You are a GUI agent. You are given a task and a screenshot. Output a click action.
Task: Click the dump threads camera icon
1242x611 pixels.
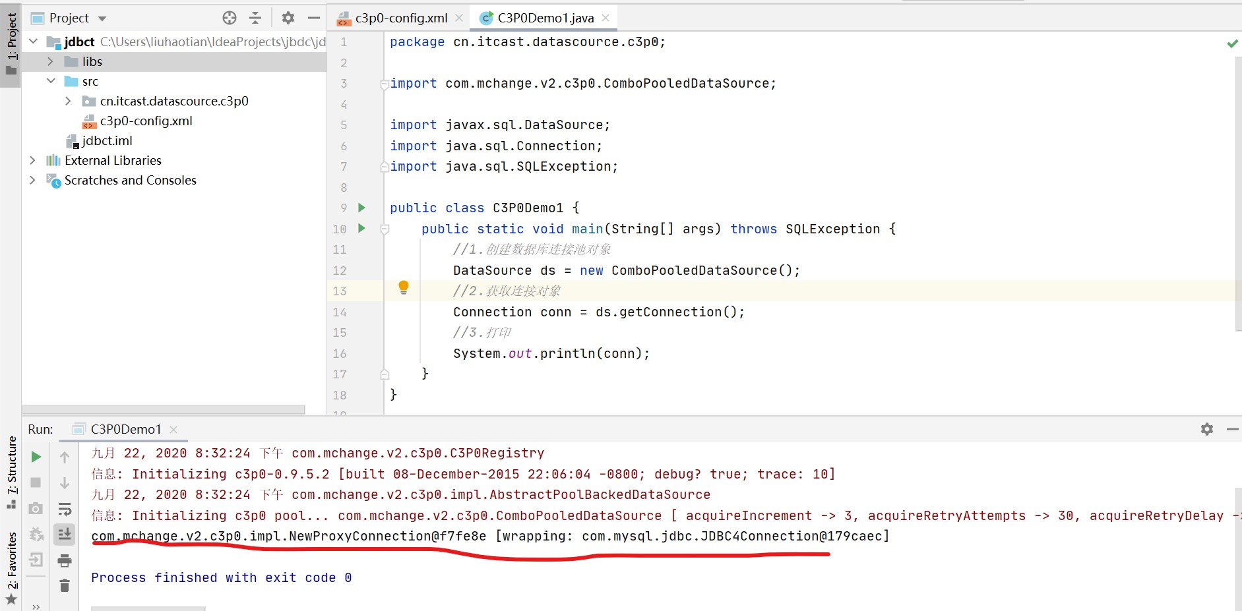pos(36,508)
